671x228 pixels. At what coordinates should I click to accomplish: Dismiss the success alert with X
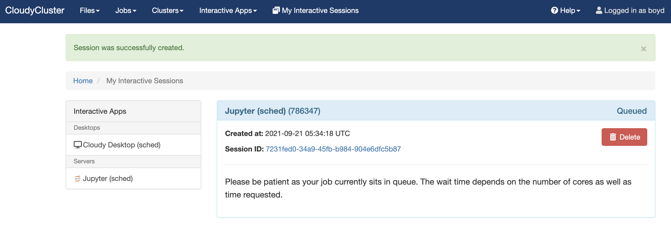(643, 49)
